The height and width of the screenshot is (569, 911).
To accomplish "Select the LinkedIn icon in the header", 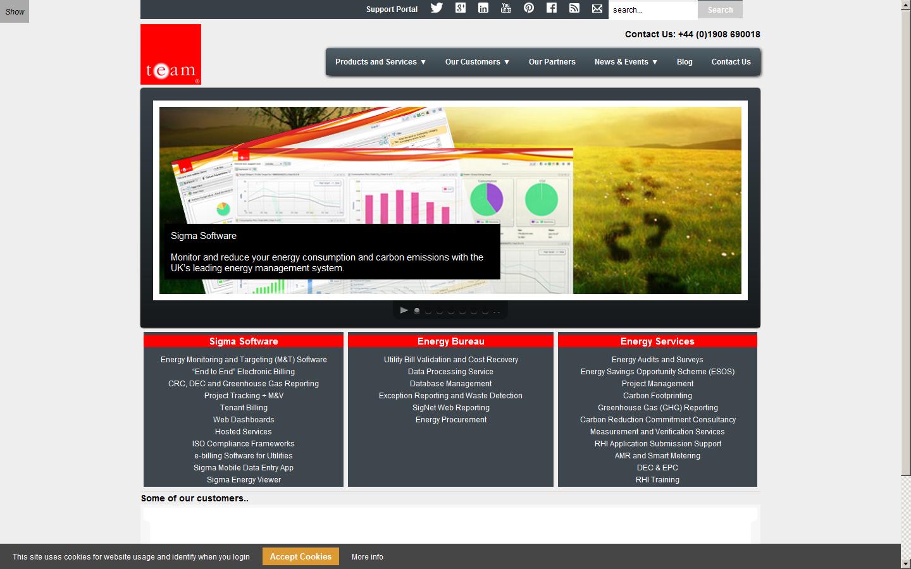I will pyautogui.click(x=483, y=8).
